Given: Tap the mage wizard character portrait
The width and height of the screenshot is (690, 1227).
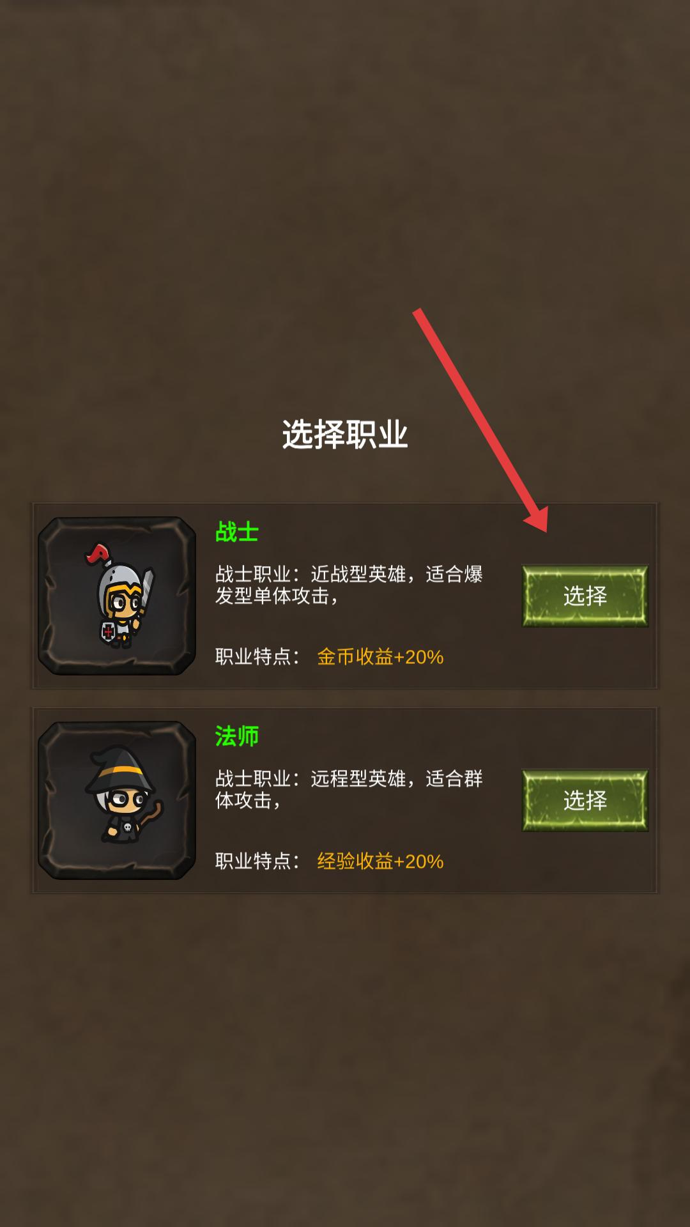Looking at the screenshot, I should (x=117, y=800).
